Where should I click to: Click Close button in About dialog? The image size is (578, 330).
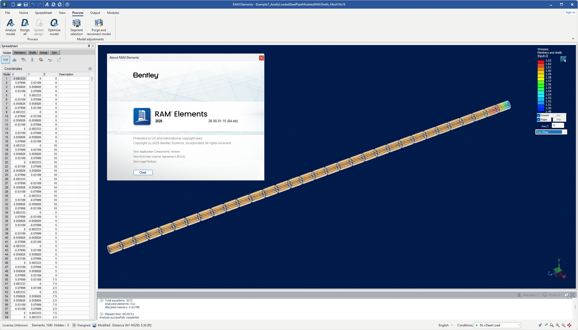click(x=143, y=172)
